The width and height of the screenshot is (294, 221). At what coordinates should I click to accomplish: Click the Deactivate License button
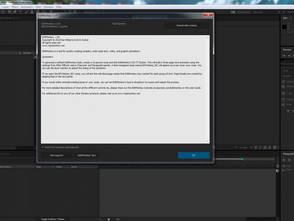pyautogui.click(x=187, y=26)
